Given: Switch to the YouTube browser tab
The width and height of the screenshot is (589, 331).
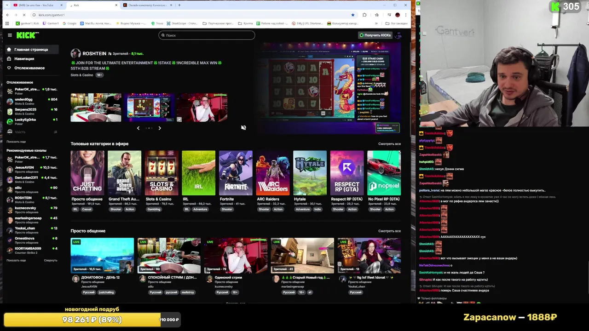Looking at the screenshot, I should tap(37, 5).
